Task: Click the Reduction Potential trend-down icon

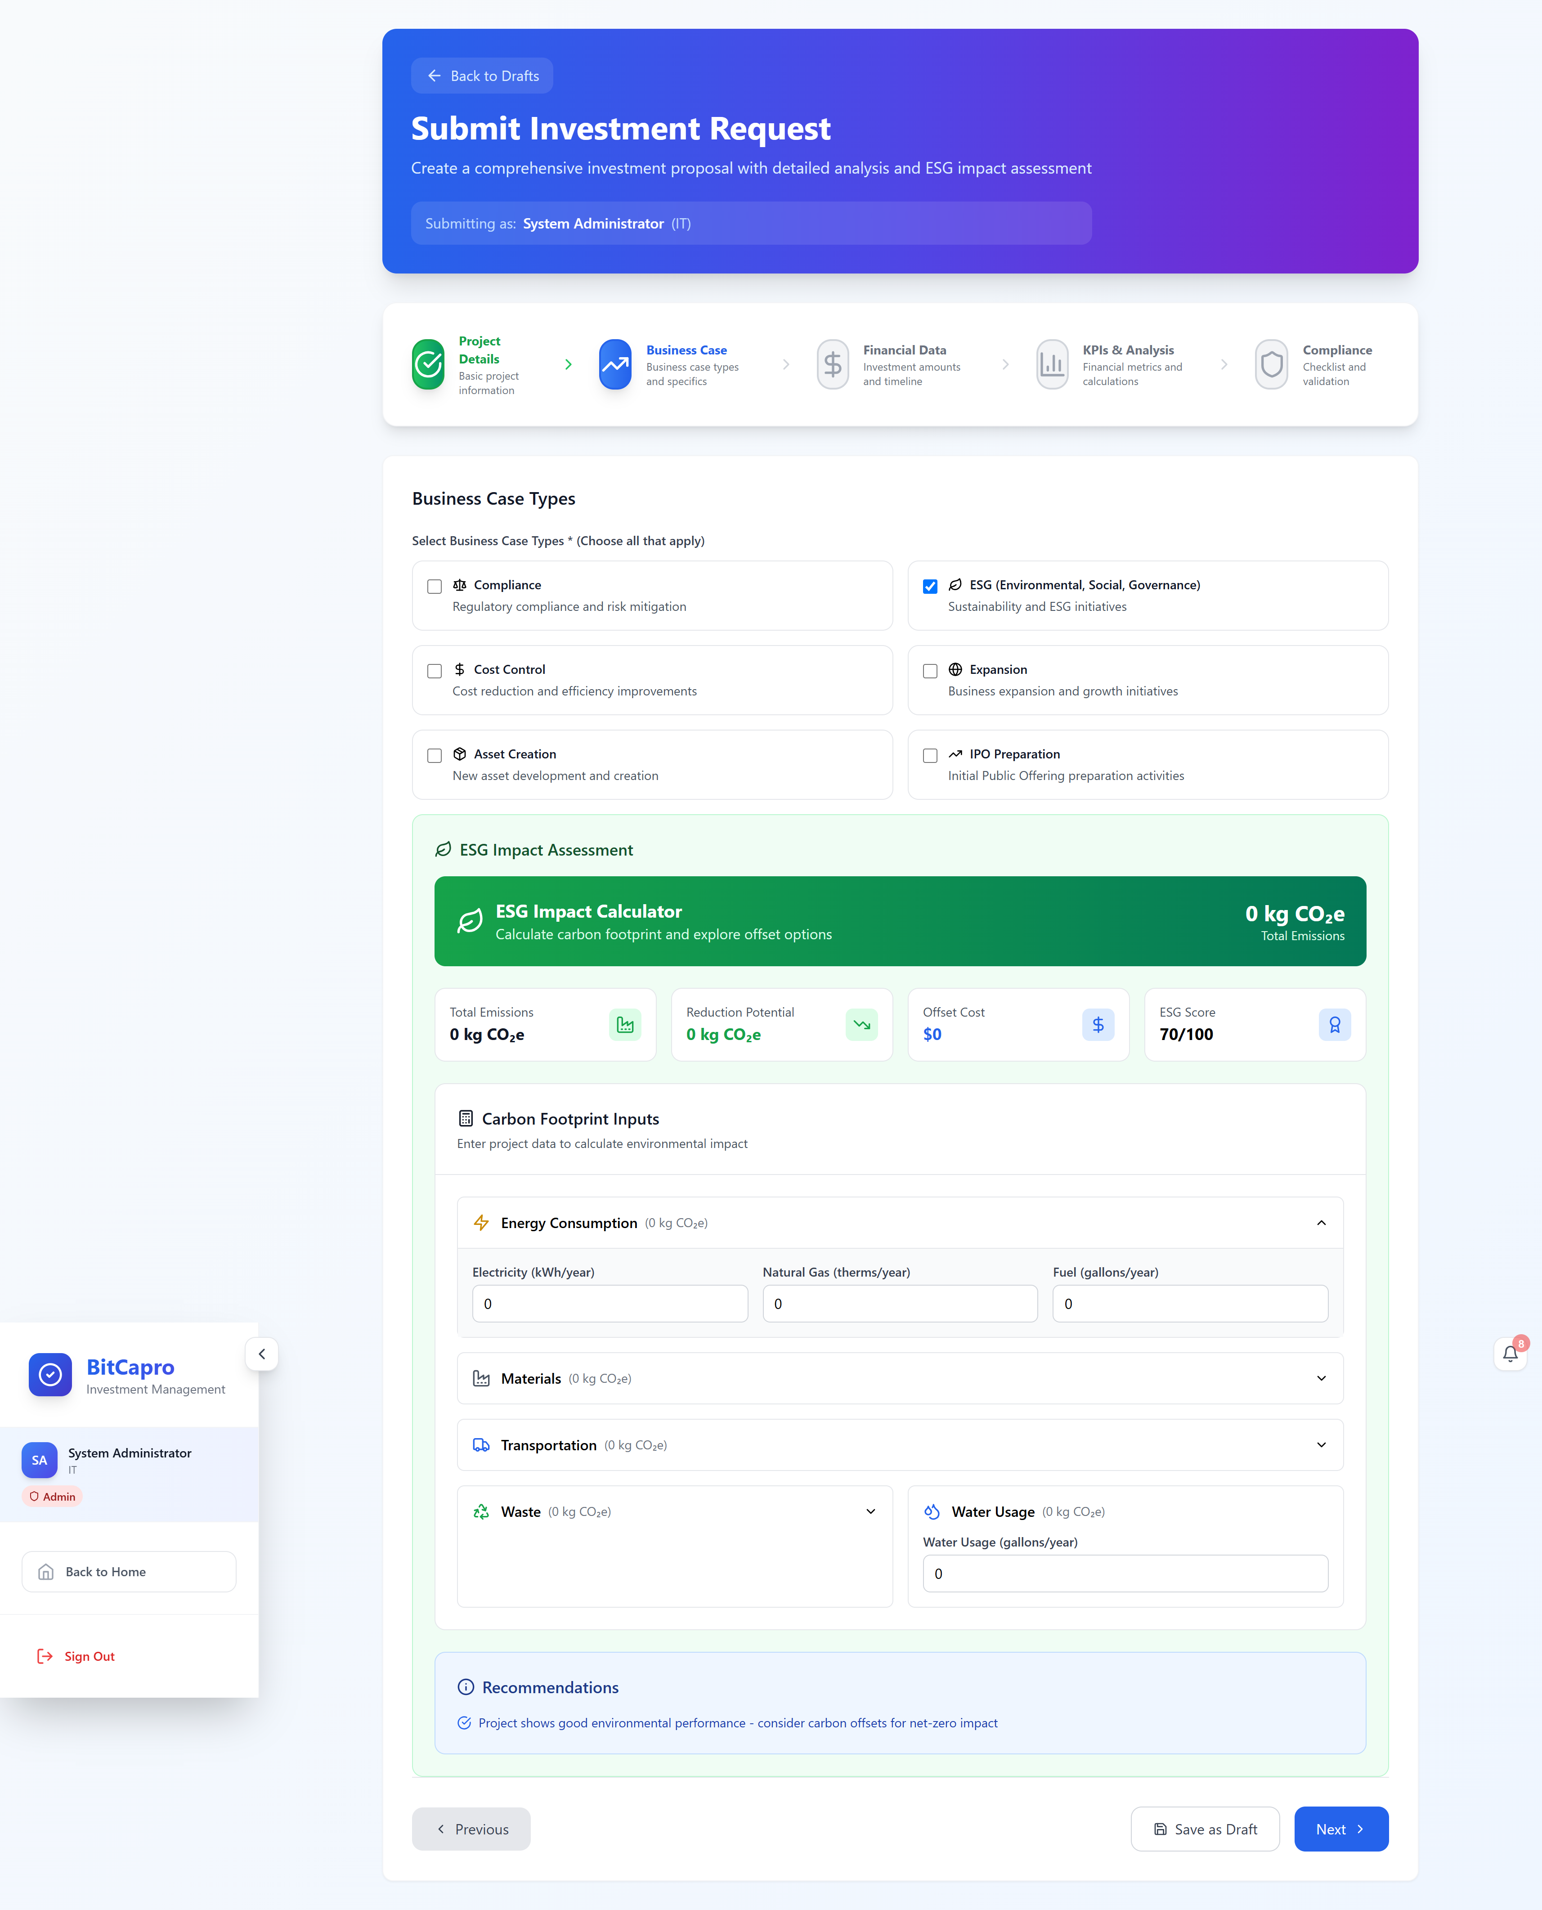Action: point(861,1024)
